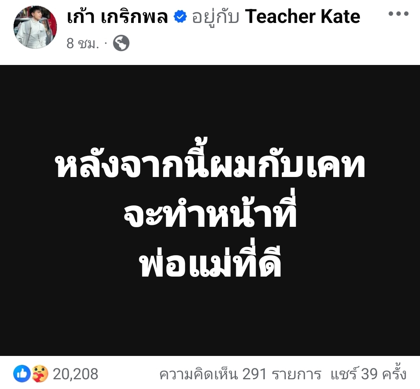Open the three-dot post options menu
420x389 pixels.
click(399, 13)
